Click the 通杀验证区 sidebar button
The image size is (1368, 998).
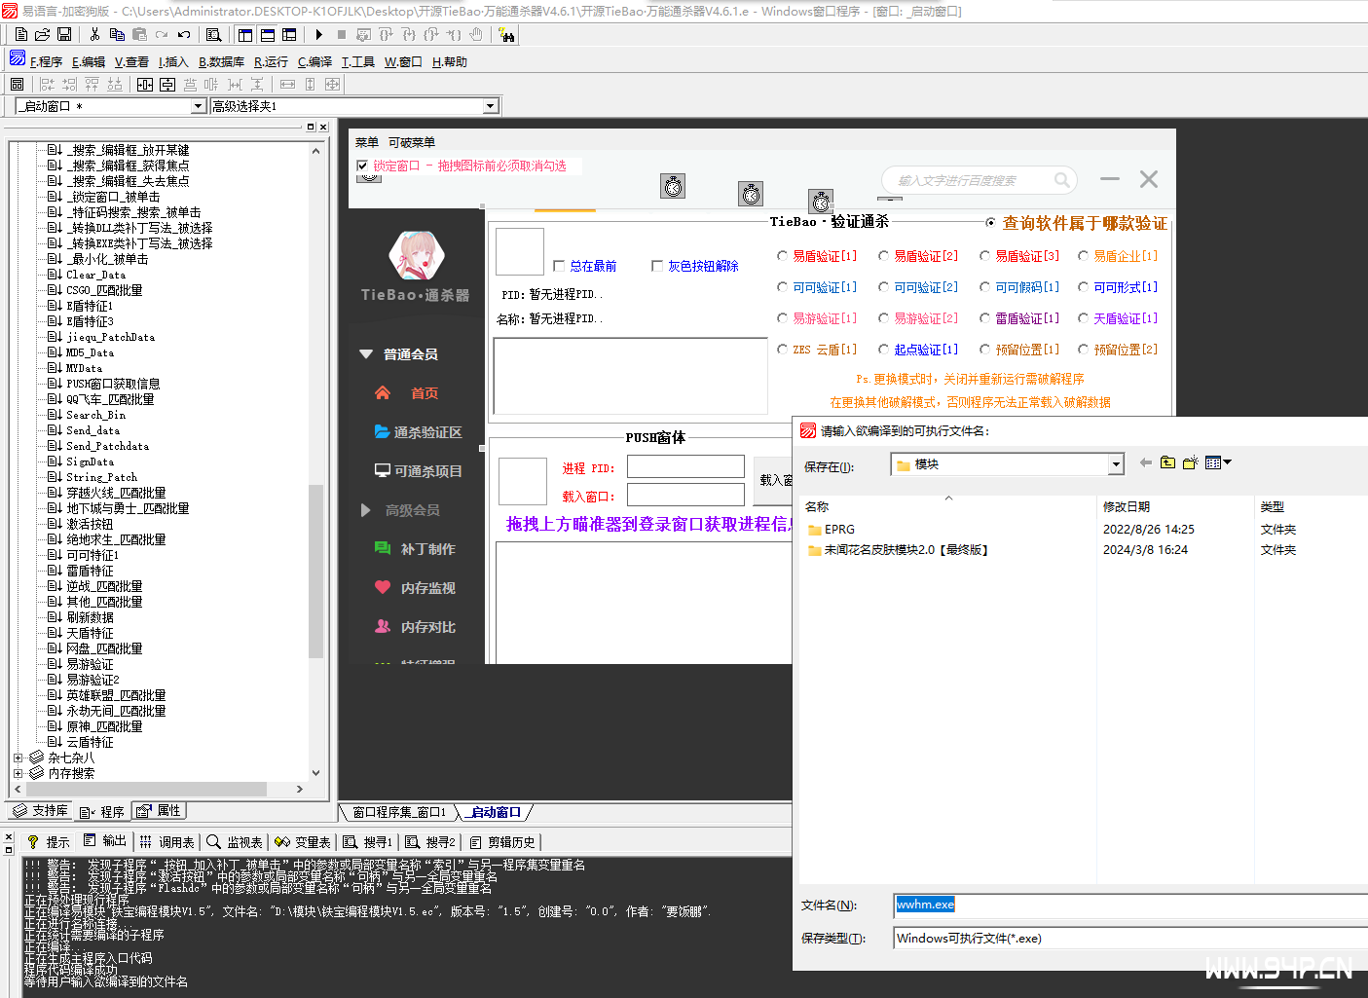pos(418,431)
